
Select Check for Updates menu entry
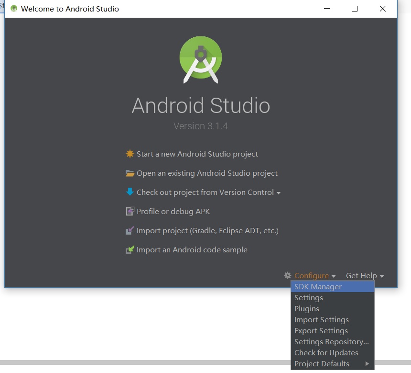332,353
